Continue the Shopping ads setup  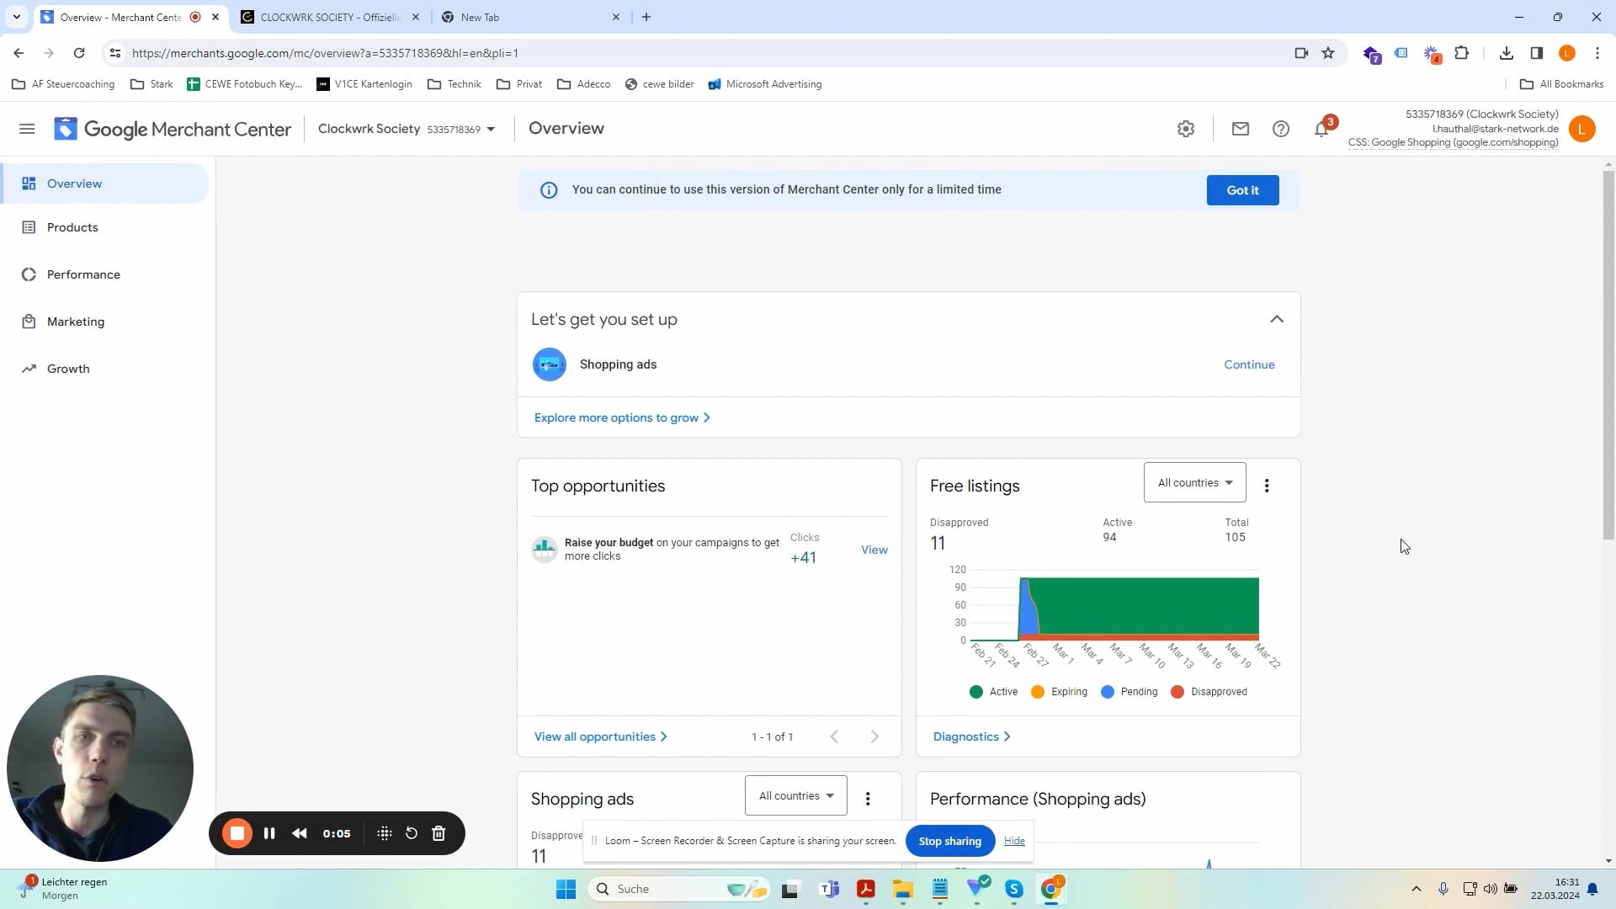1249,364
